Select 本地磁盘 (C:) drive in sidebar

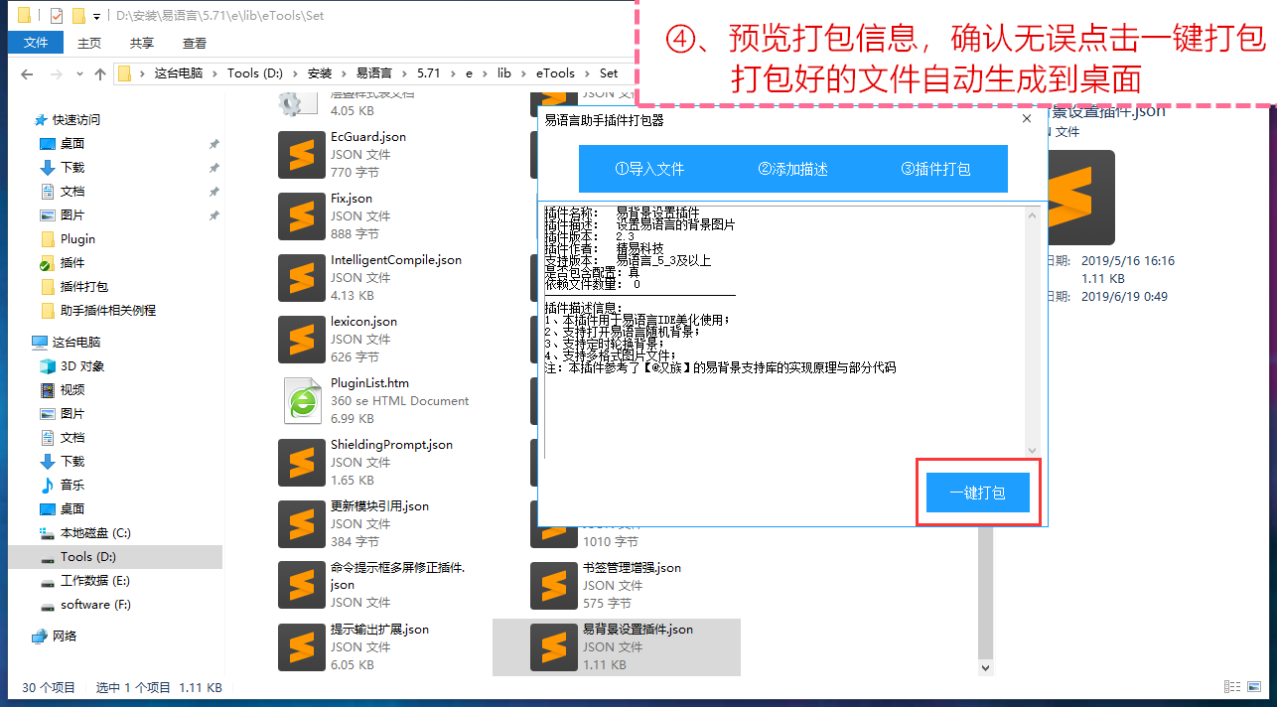[95, 533]
